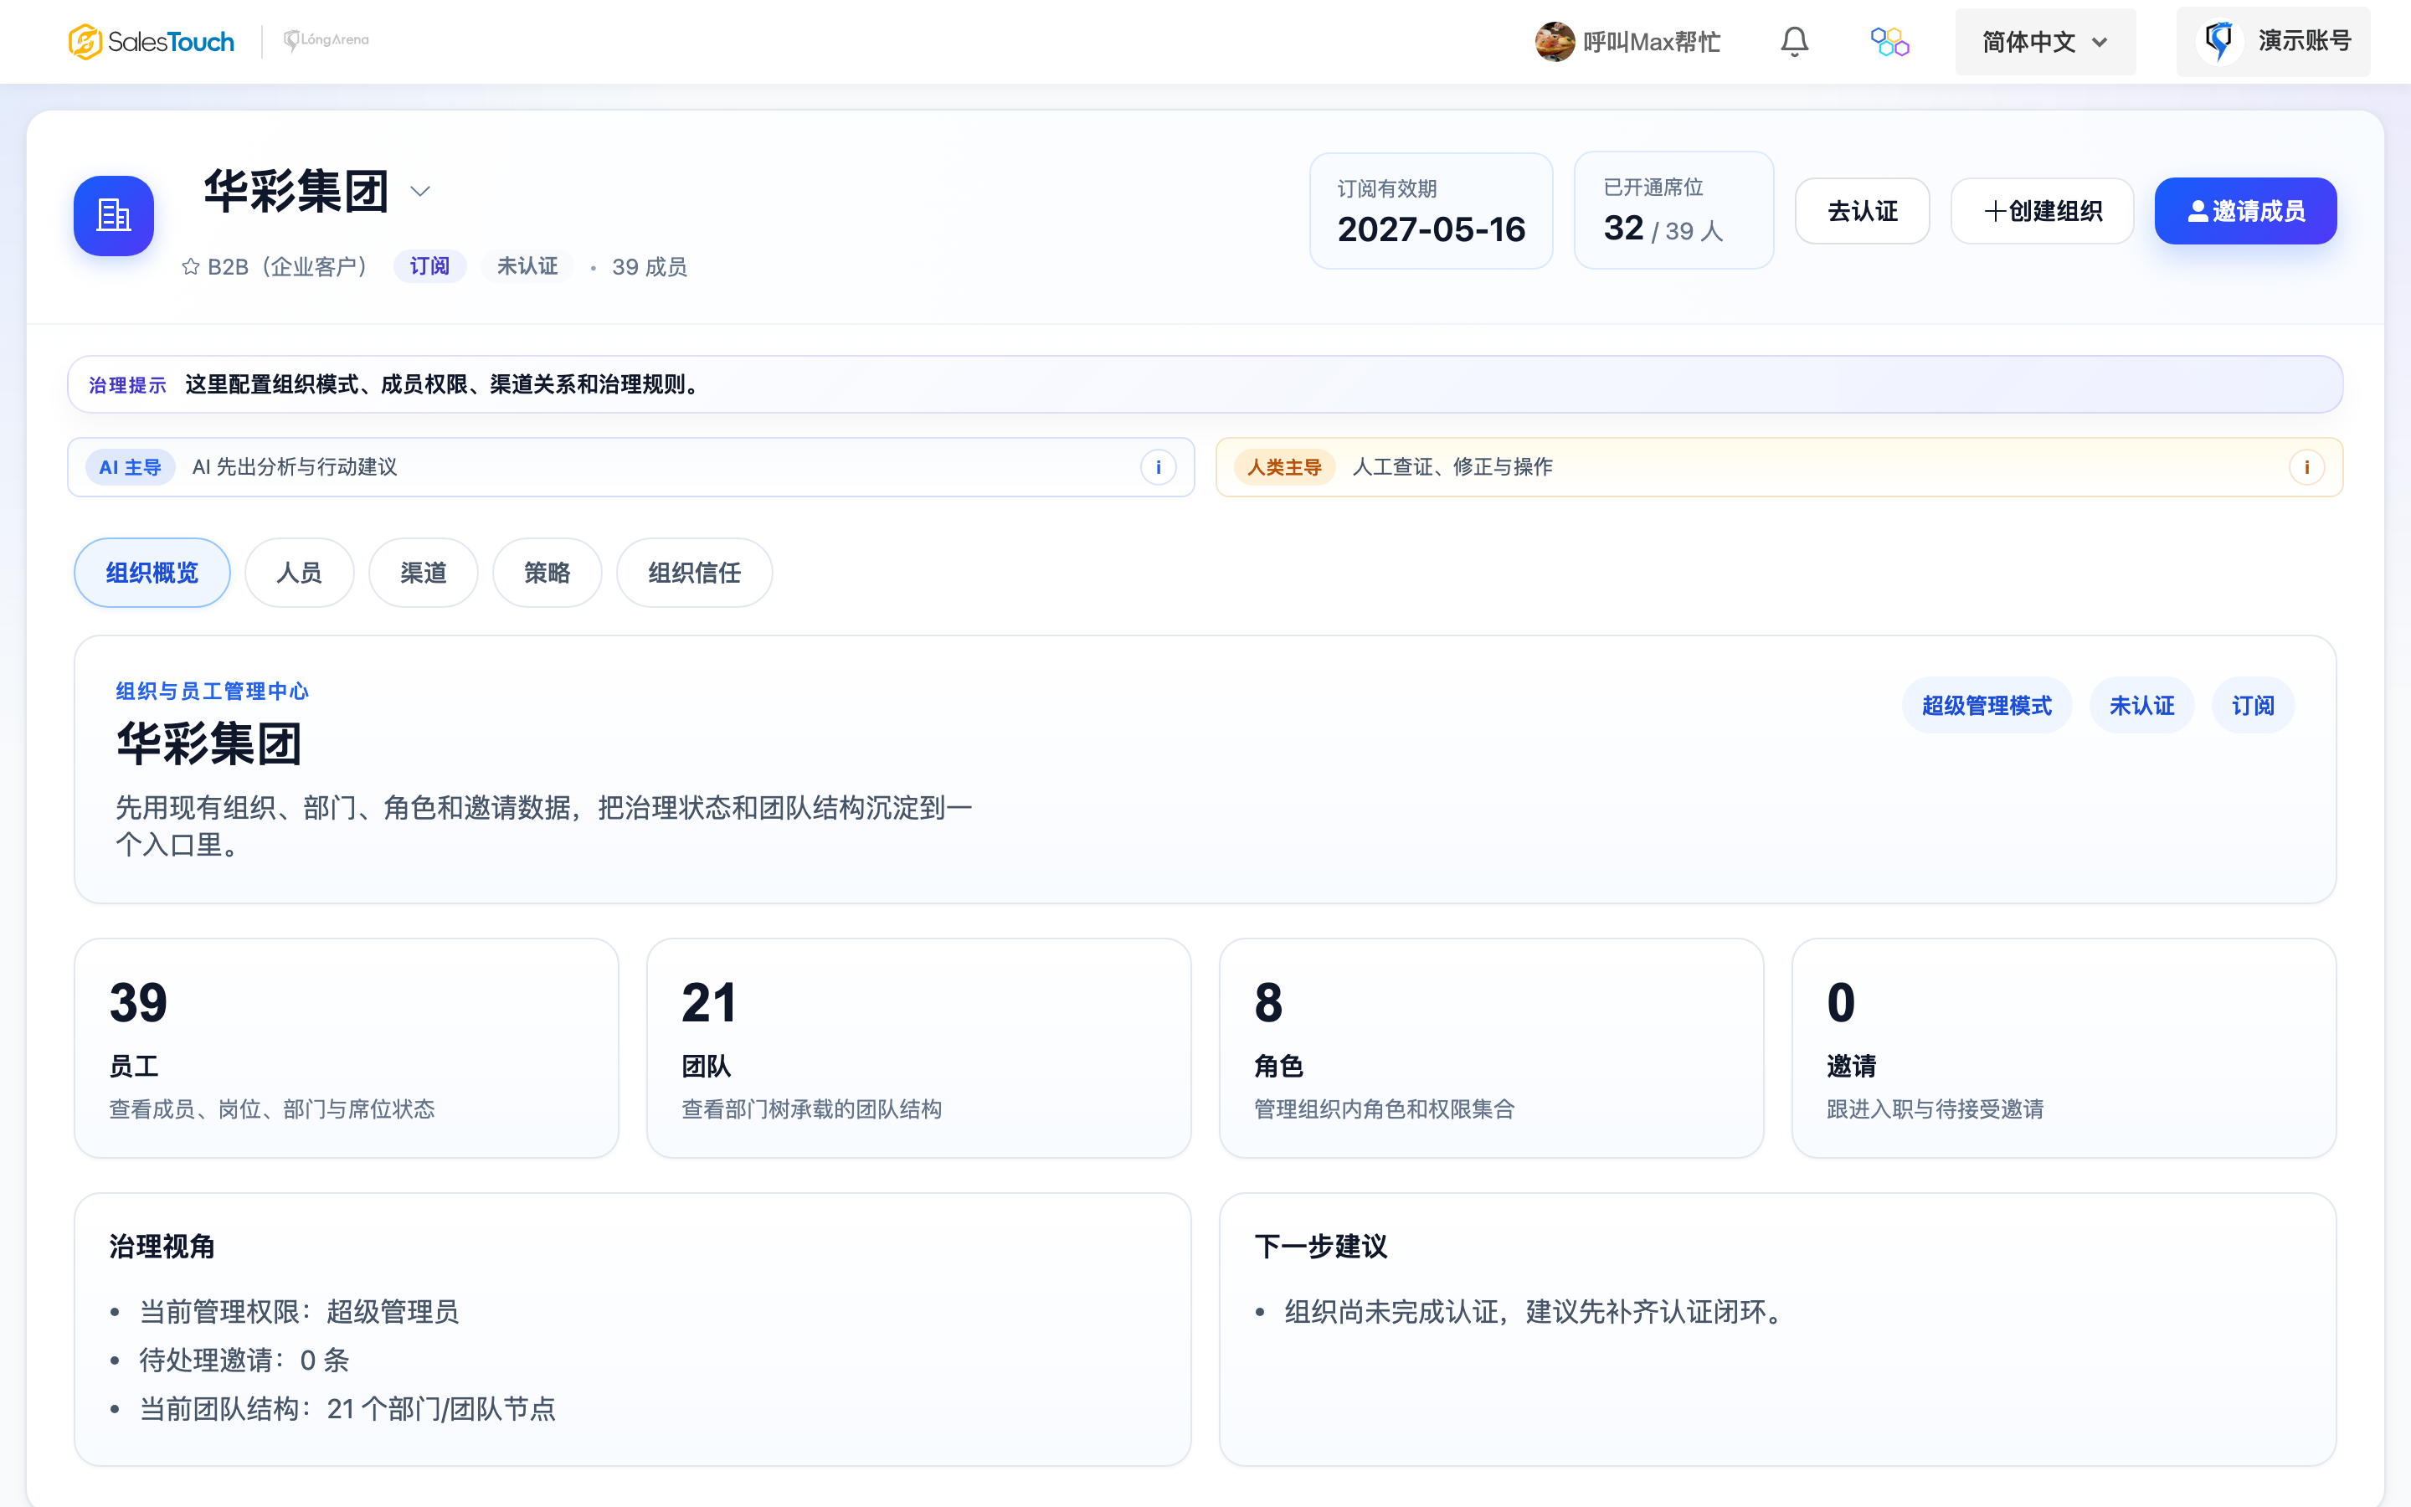The width and height of the screenshot is (2411, 1507).
Task: Click the SalesTouch logo
Action: tap(152, 42)
